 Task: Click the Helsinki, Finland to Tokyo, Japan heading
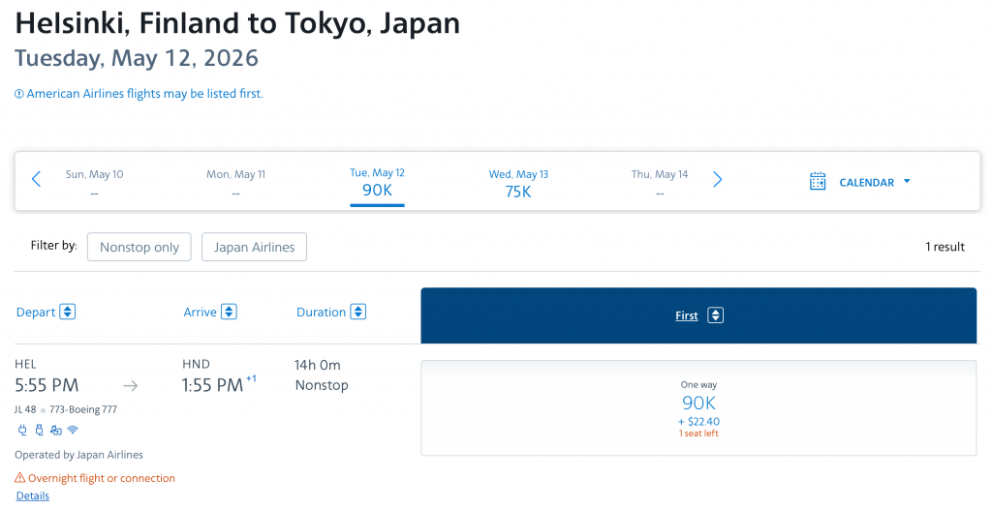coord(237,24)
